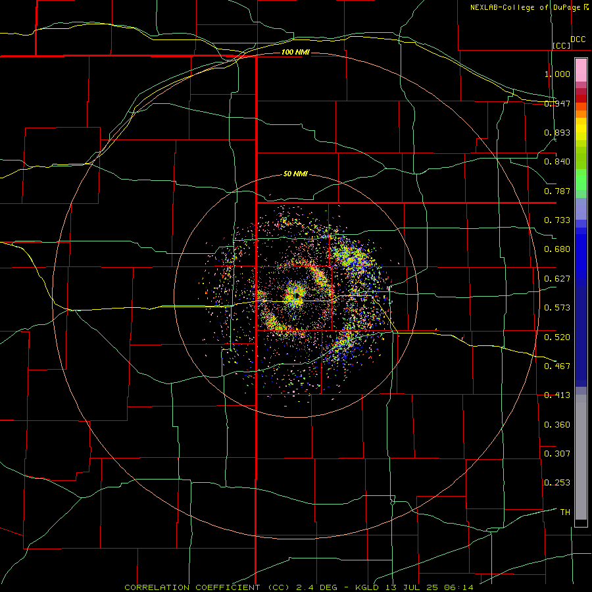
Task: Select the 0.573 legend value
Action: [x=557, y=307]
